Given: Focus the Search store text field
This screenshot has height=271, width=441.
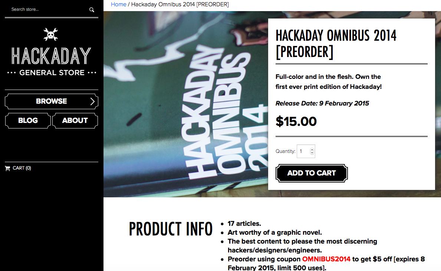Looking at the screenshot, I should click(48, 10).
